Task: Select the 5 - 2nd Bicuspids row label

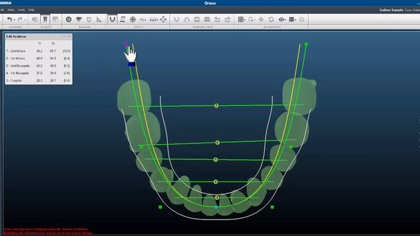Action: (x=18, y=66)
